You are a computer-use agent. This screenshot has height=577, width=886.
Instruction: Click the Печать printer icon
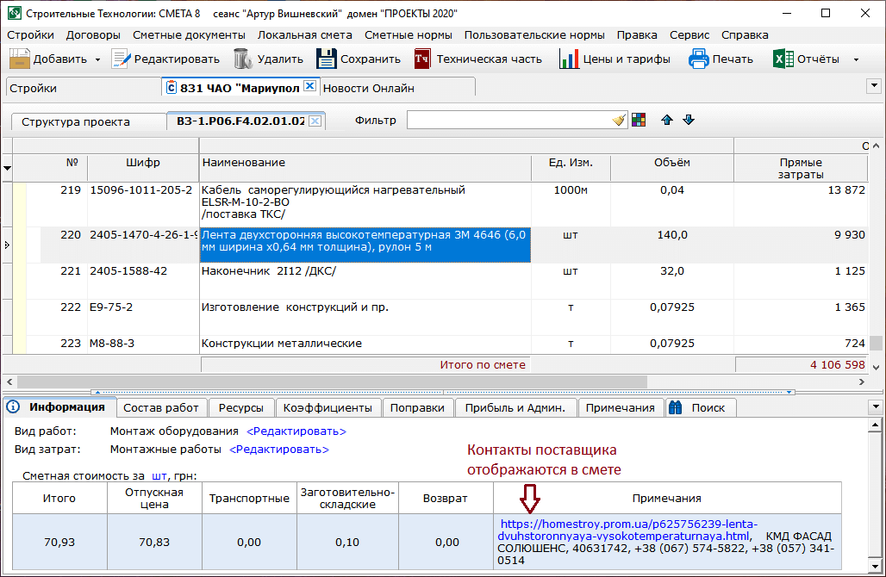(698, 59)
